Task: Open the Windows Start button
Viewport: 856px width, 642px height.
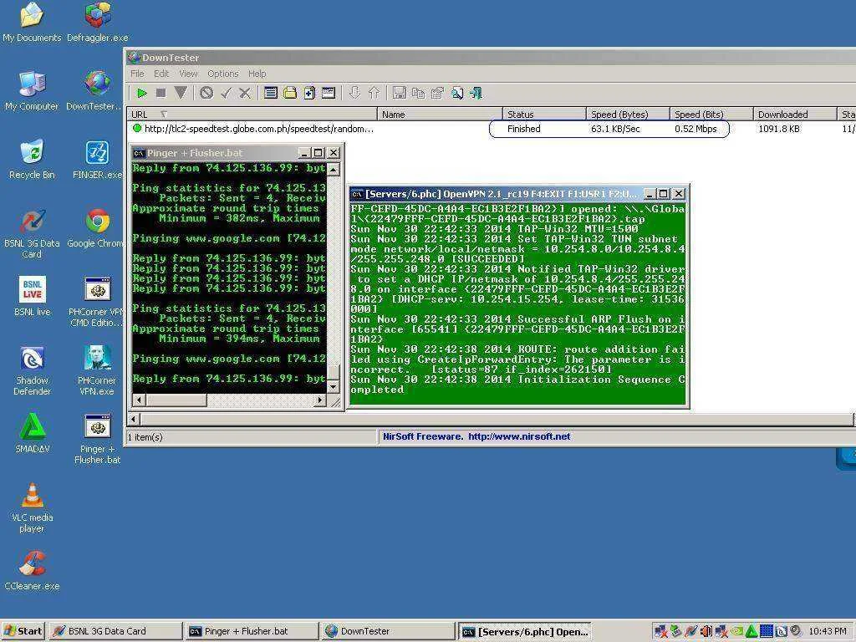Action: click(23, 631)
